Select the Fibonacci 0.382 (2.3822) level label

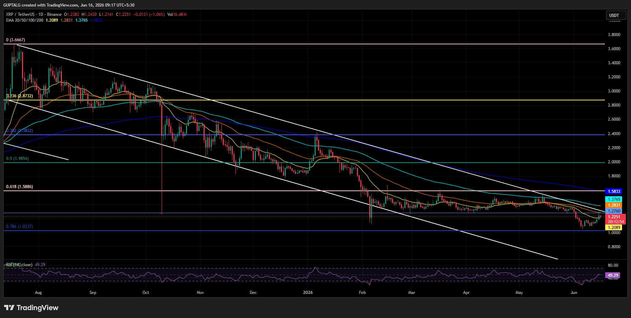(x=20, y=131)
